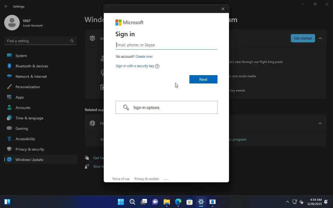The width and height of the screenshot is (333, 208).
Task: Click the Email, phone, or Skype field
Action: click(166, 45)
